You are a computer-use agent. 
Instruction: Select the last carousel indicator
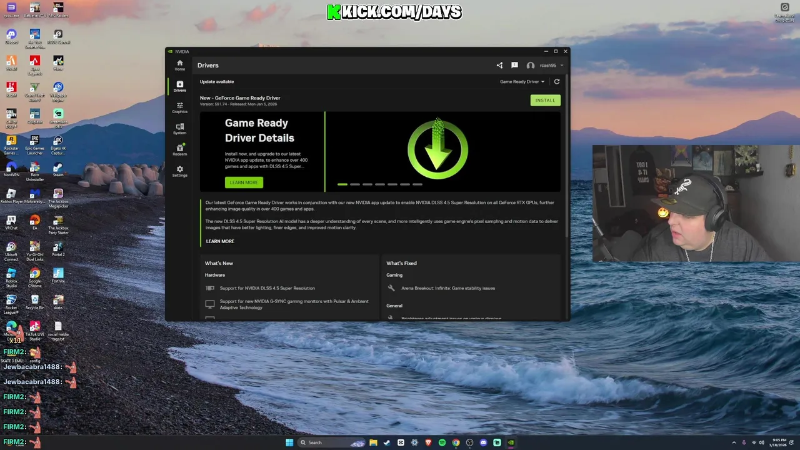(417, 184)
